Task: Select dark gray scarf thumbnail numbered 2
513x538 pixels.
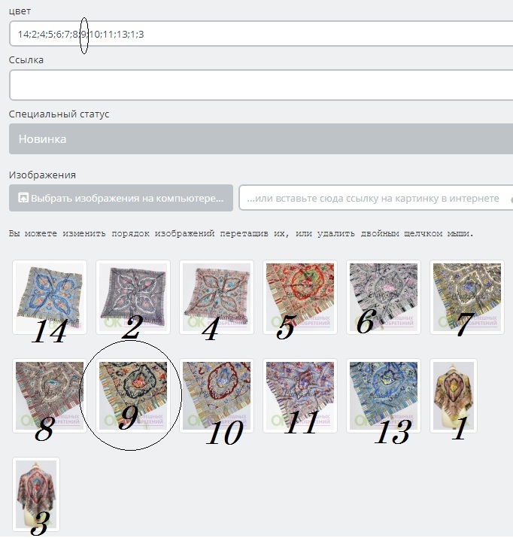Action: click(133, 297)
